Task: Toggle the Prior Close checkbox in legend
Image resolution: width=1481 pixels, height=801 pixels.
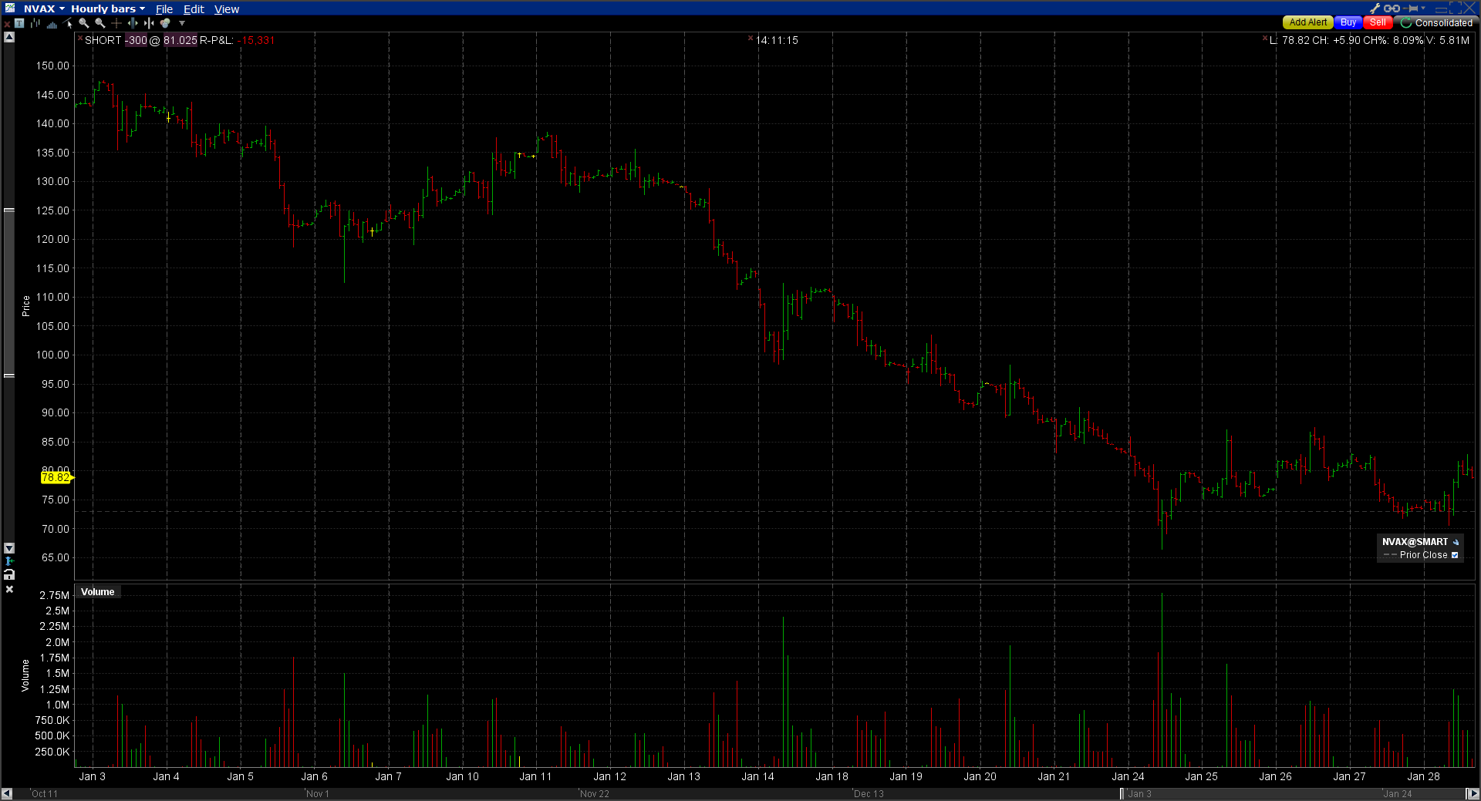Action: tap(1455, 555)
